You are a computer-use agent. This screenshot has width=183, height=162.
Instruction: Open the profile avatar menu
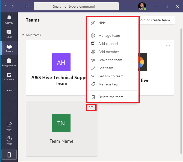pos(142,6)
